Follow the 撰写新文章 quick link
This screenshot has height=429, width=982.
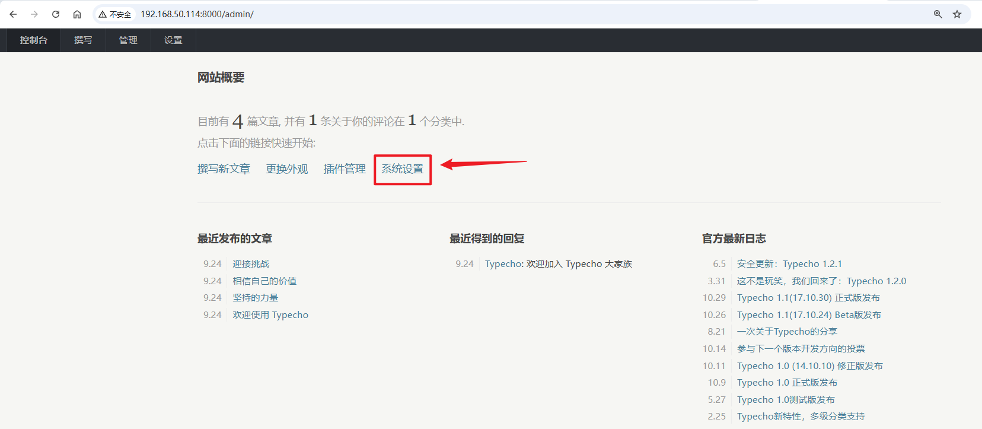224,169
